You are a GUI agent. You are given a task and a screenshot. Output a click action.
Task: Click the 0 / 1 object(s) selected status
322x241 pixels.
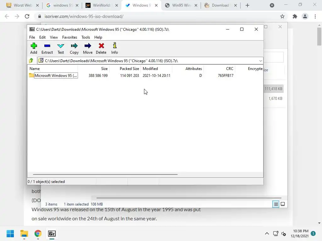pyautogui.click(x=46, y=182)
